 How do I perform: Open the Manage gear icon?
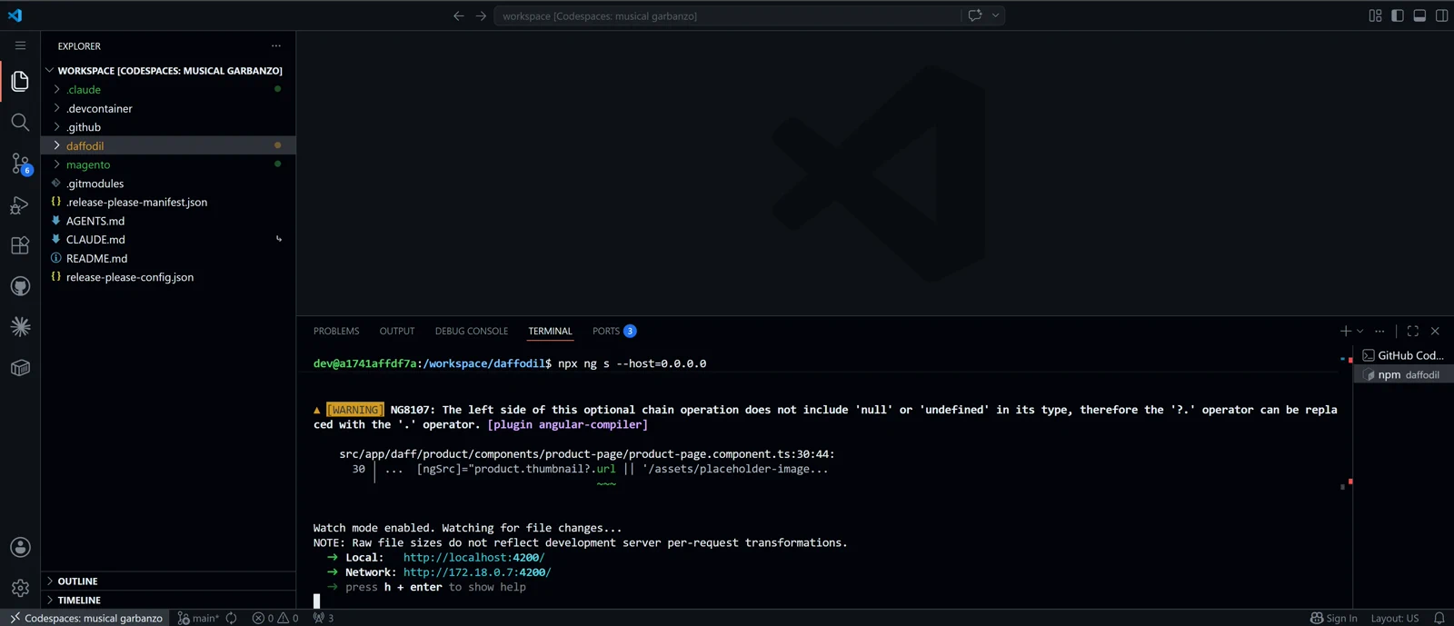click(20, 588)
